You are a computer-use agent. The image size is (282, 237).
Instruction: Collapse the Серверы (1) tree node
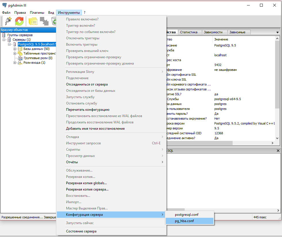(x=4, y=40)
